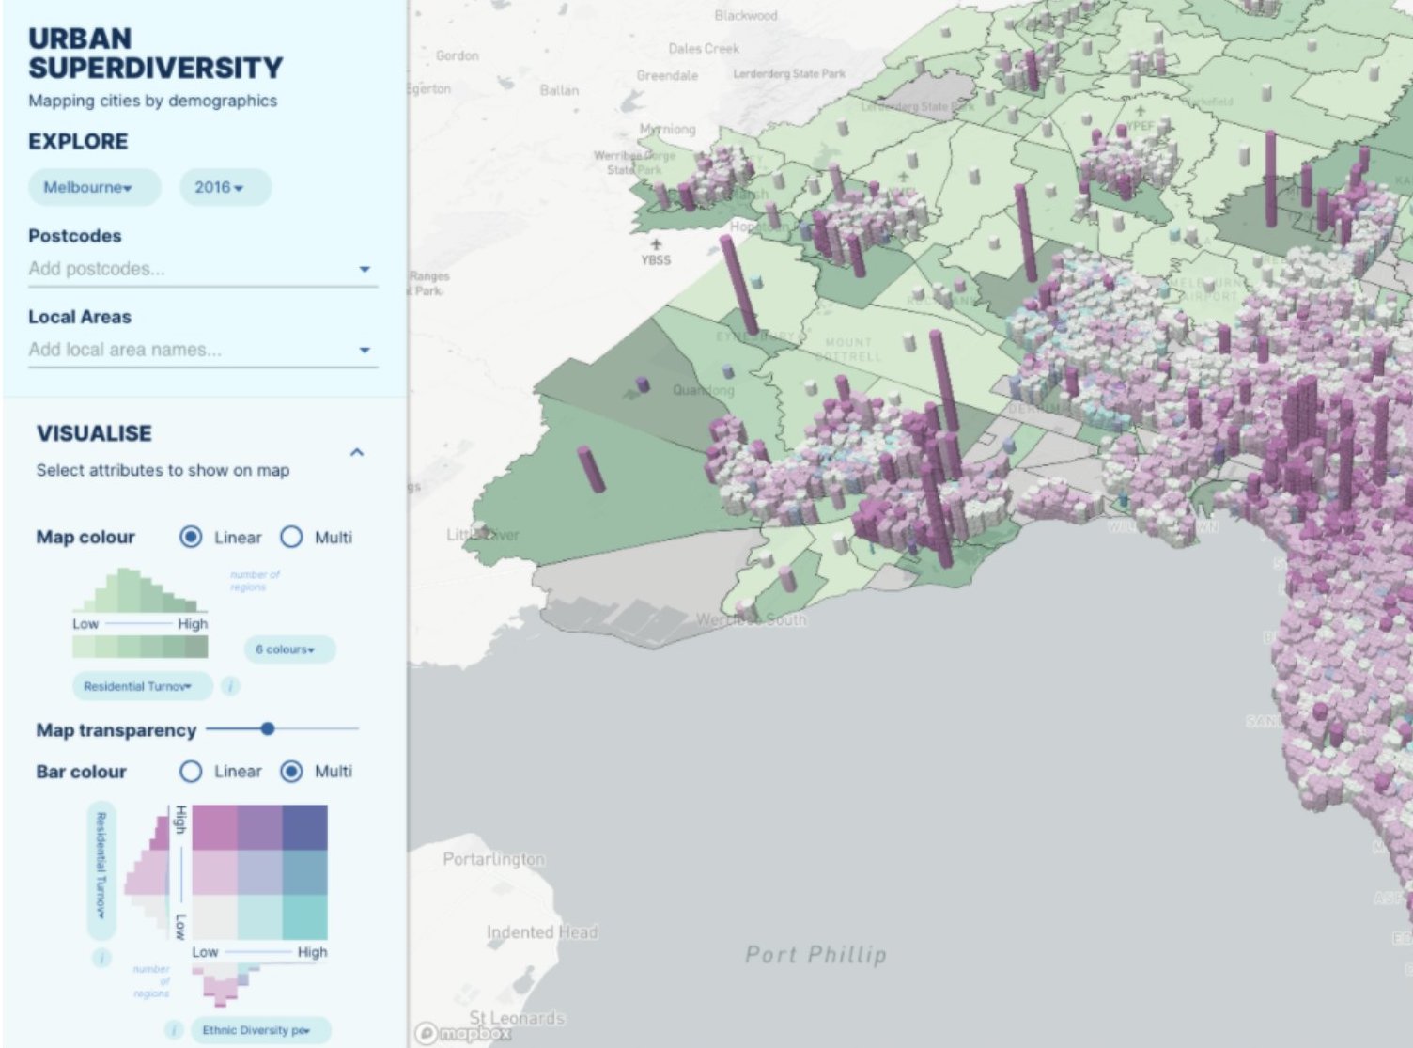Image resolution: width=1413 pixels, height=1048 pixels.
Task: Choose Multi for Bar colour
Action: pos(292,772)
